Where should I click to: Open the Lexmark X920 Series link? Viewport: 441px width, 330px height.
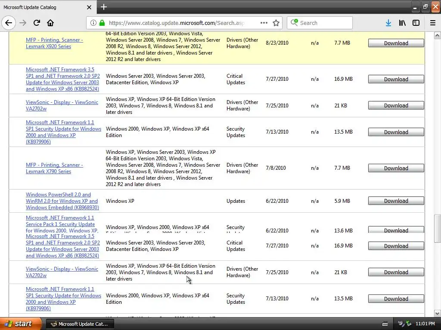(x=54, y=43)
